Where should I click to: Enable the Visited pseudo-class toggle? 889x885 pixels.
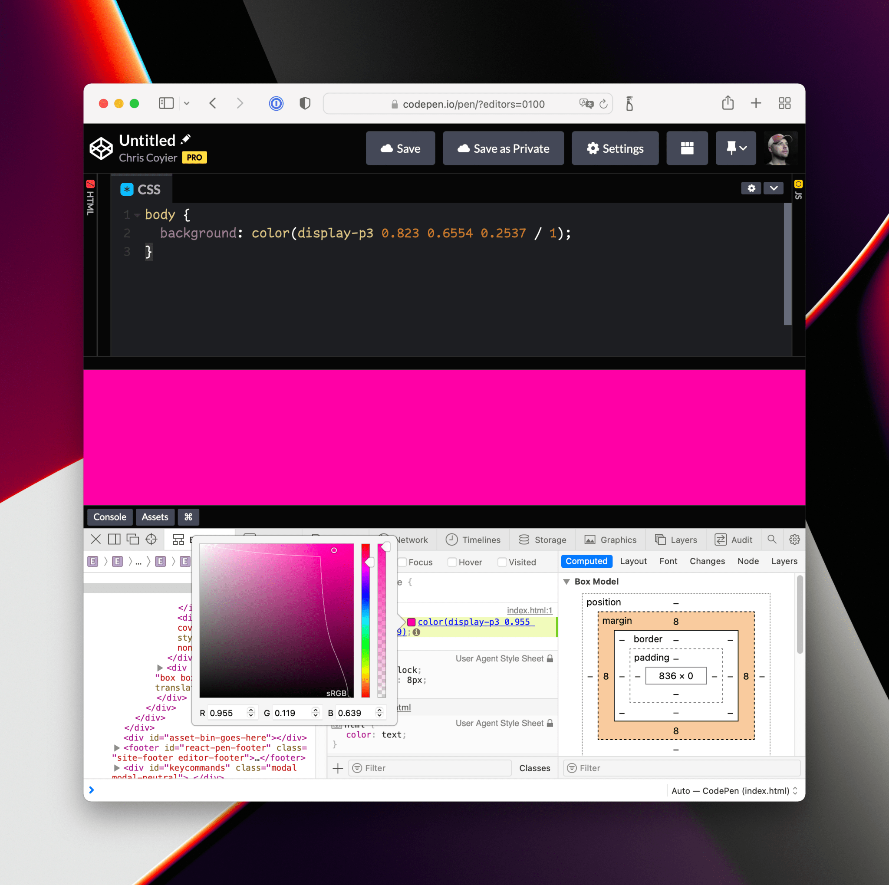tap(502, 562)
